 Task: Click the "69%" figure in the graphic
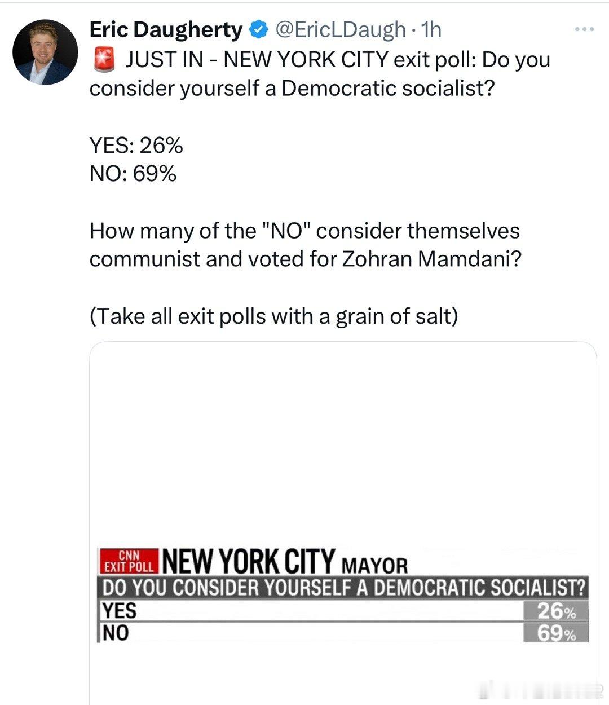coord(556,633)
